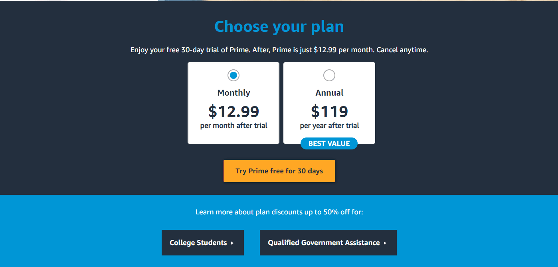This screenshot has height=267, width=558.
Task: Click the arrow icon after Qualified Government Assistance
Action: click(385, 243)
